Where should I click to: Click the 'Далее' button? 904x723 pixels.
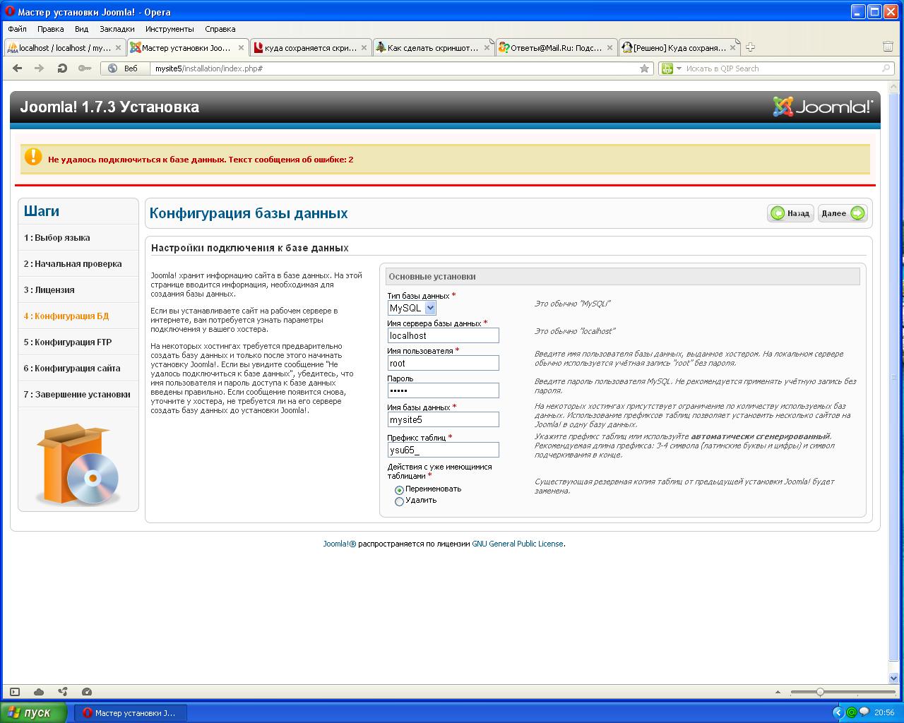coord(843,213)
